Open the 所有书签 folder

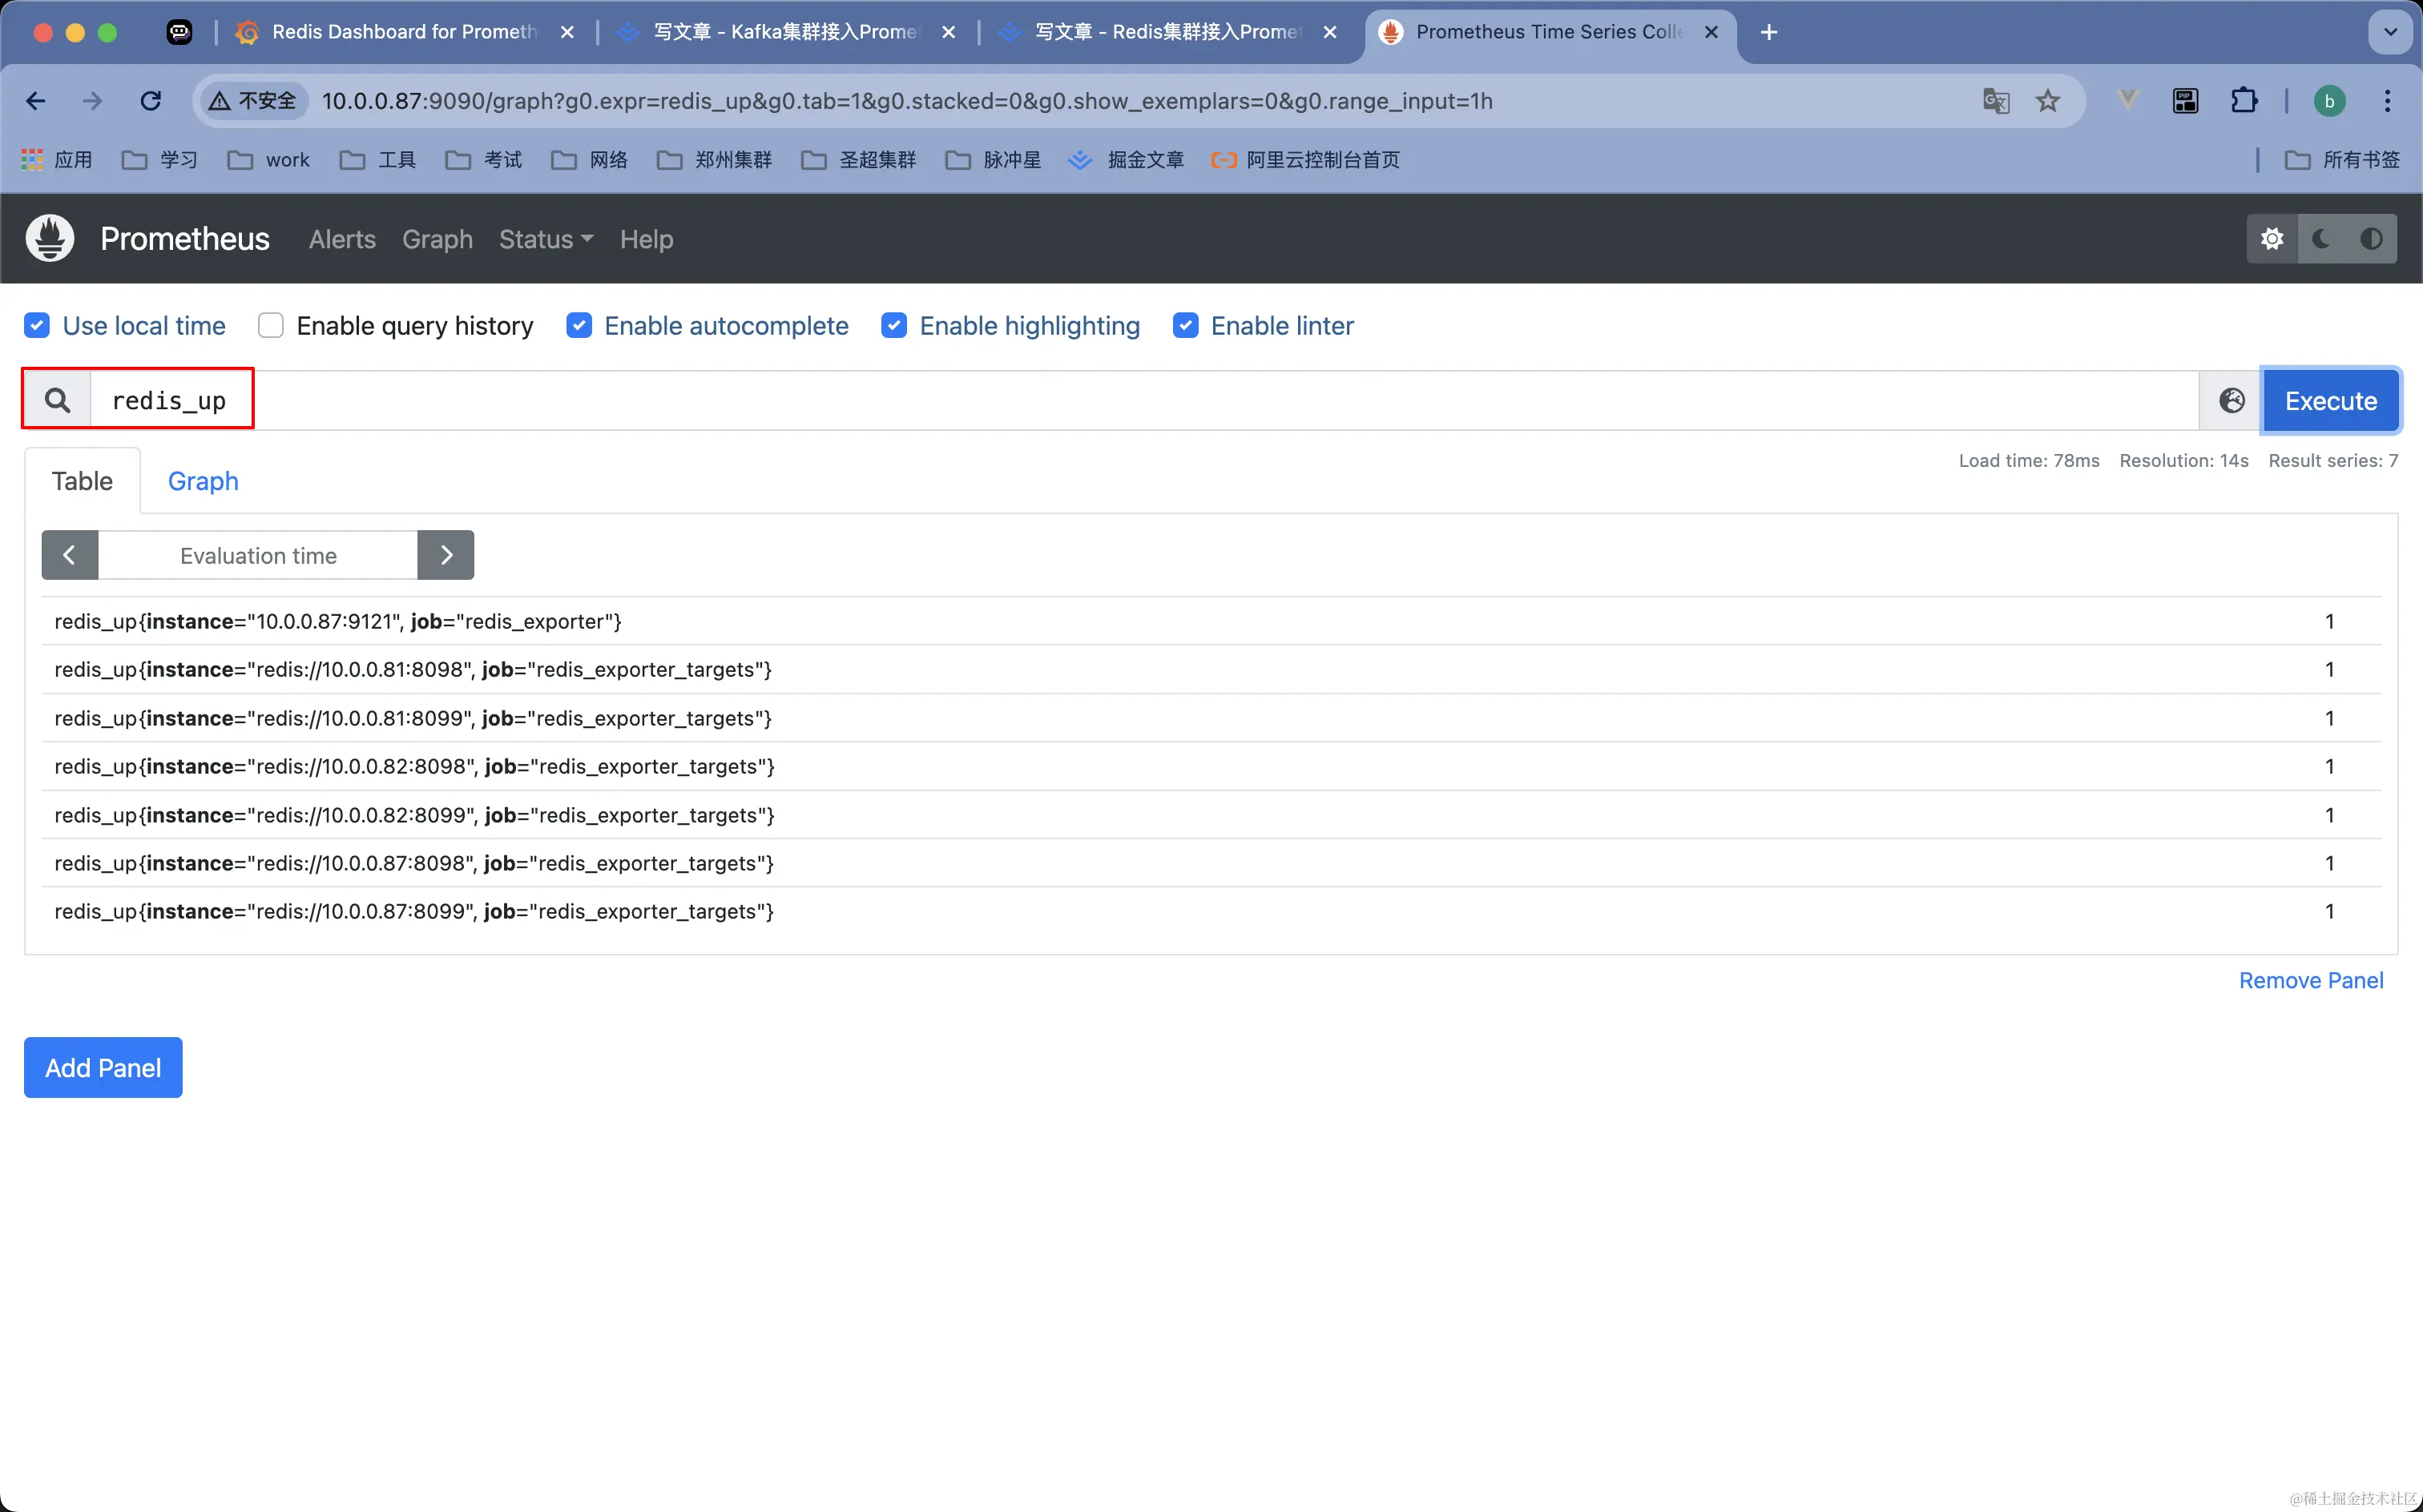[x=2342, y=160]
